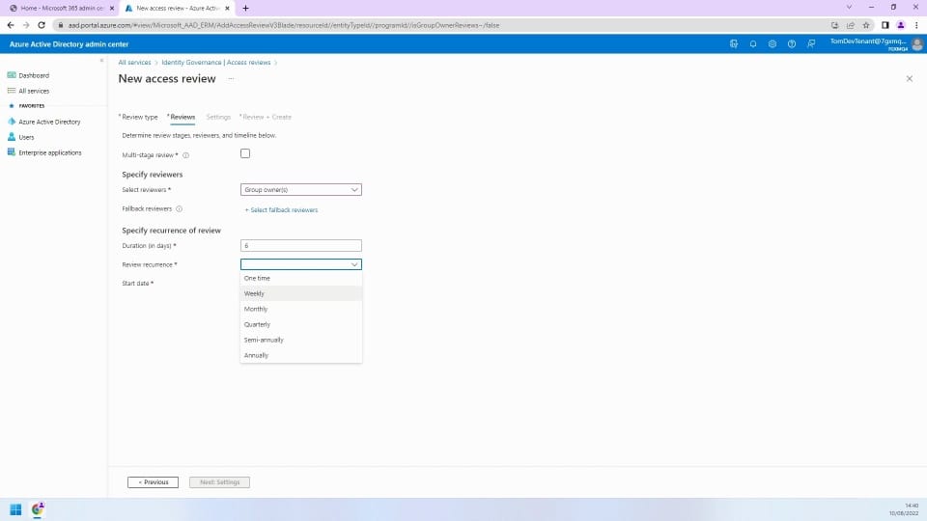The width and height of the screenshot is (927, 521).
Task: Click the Users sidebar icon
Action: point(12,136)
